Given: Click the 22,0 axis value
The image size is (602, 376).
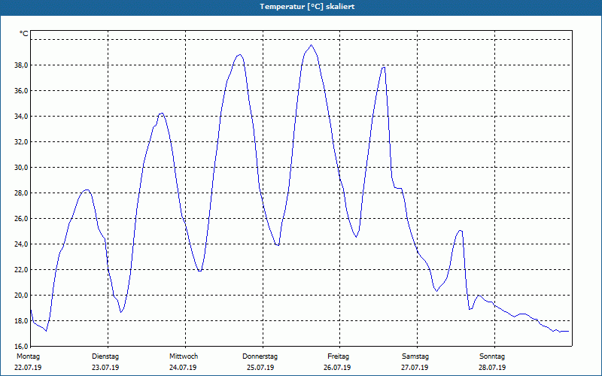Looking at the screenshot, I should pos(21,270).
